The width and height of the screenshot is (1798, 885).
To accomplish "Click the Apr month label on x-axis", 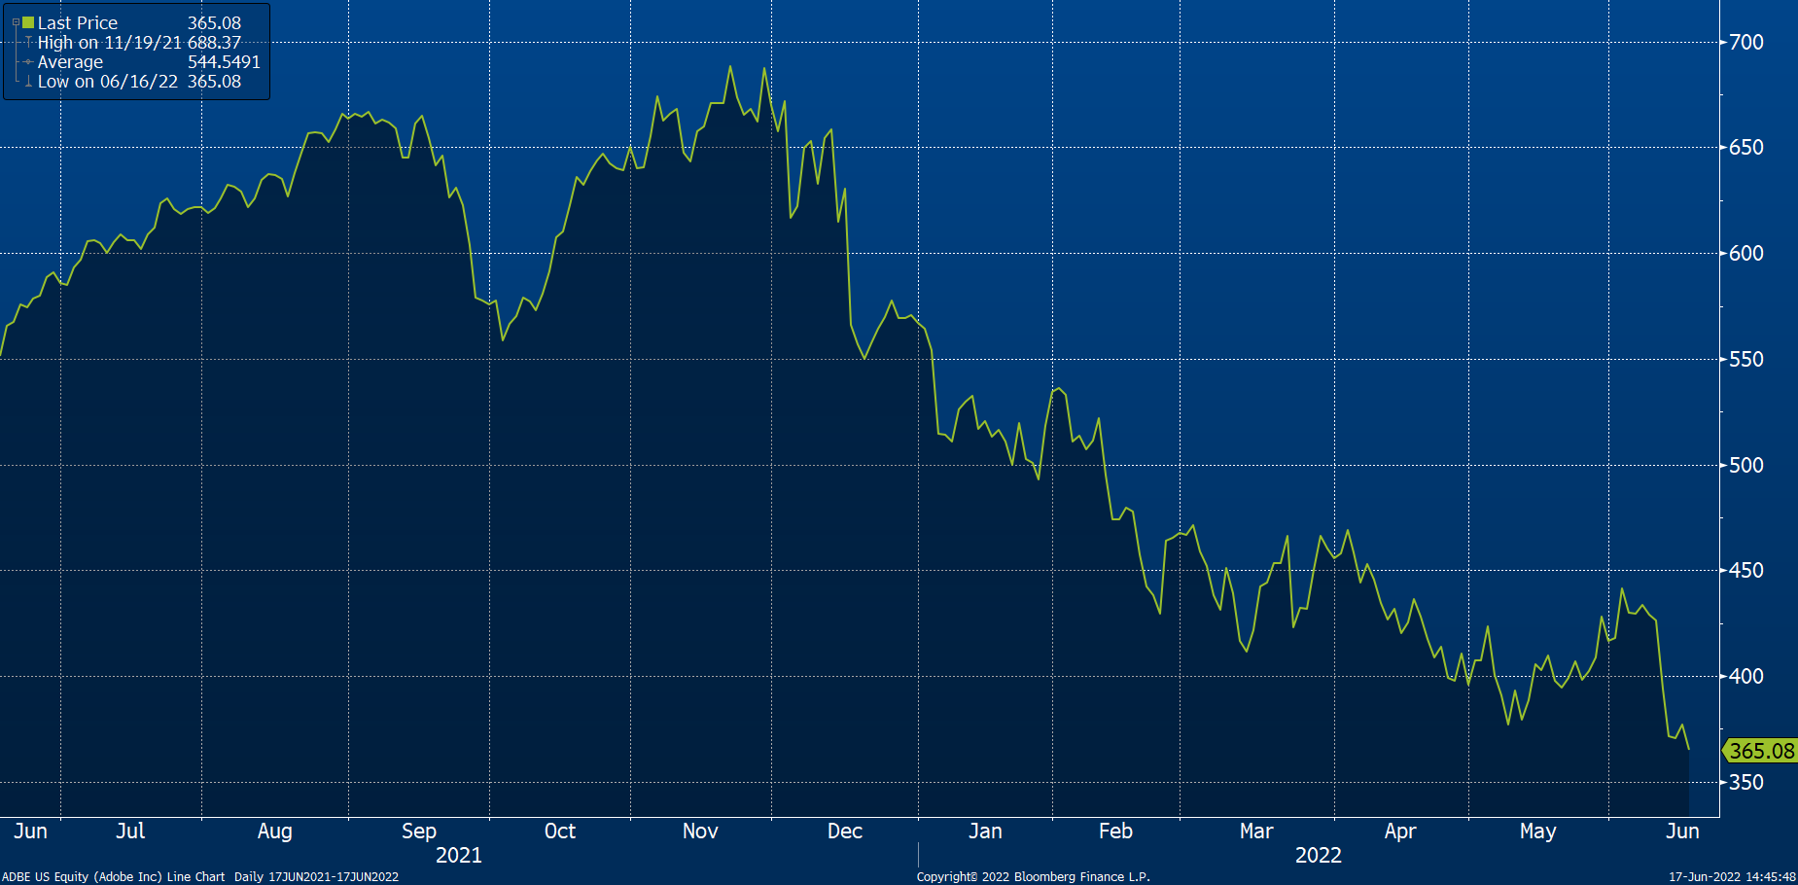I will click(x=1400, y=832).
